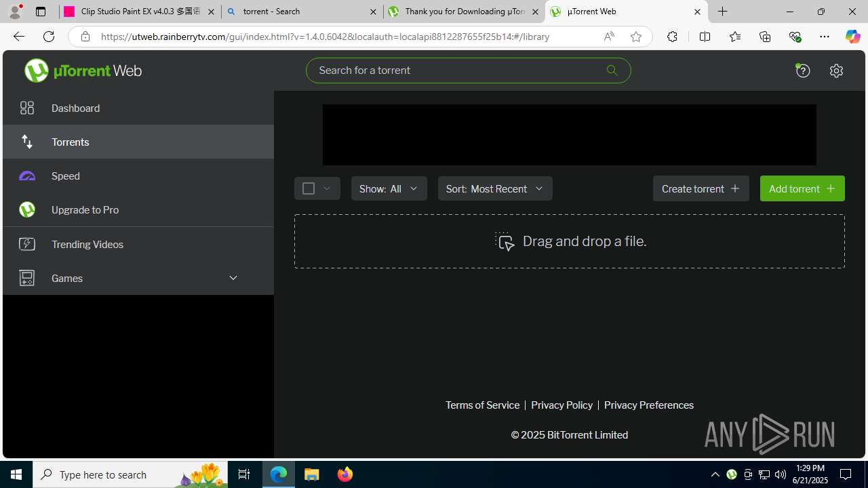Open the Collections icon
Image resolution: width=868 pixels, height=488 pixels.
765,37
